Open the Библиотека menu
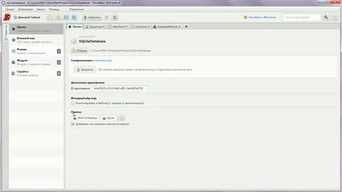Screen dimensions: 342x192 [x=25, y=10]
